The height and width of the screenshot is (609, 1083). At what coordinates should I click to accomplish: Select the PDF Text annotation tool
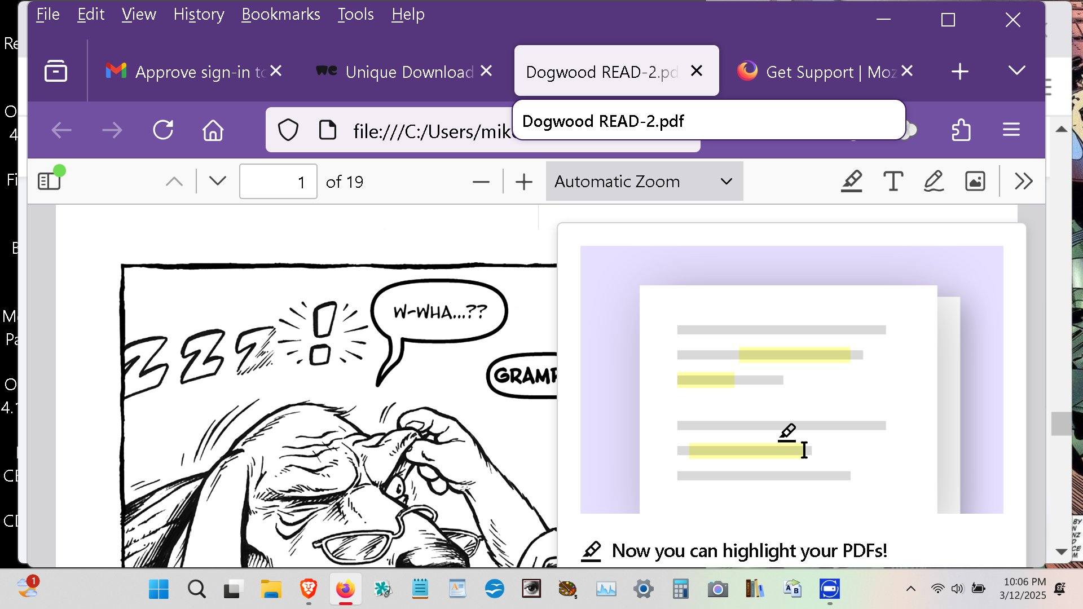[x=893, y=181]
